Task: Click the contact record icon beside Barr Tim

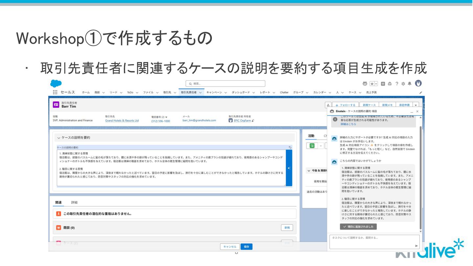Action: coord(56,105)
